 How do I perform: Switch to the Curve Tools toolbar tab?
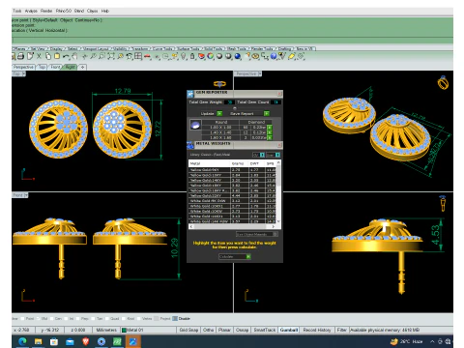(163, 48)
